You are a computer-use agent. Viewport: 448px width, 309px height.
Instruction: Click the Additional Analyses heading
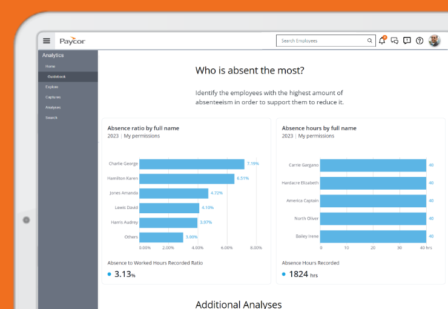click(x=239, y=304)
